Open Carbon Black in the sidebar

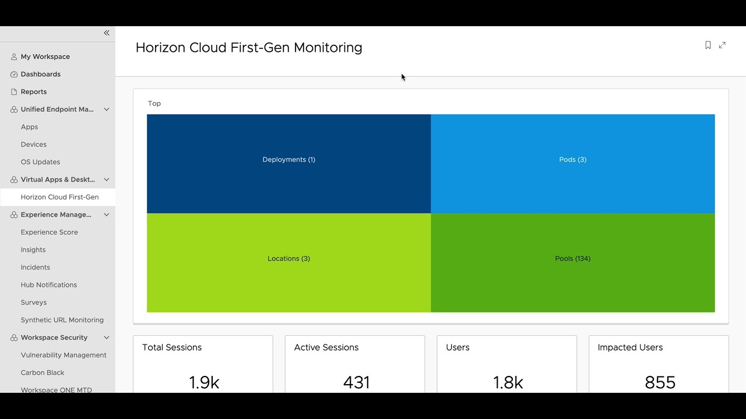coord(43,372)
